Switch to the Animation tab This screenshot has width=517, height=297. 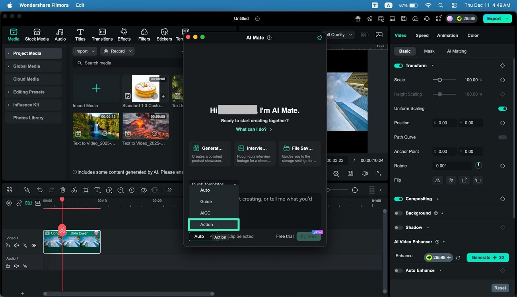[x=447, y=35]
